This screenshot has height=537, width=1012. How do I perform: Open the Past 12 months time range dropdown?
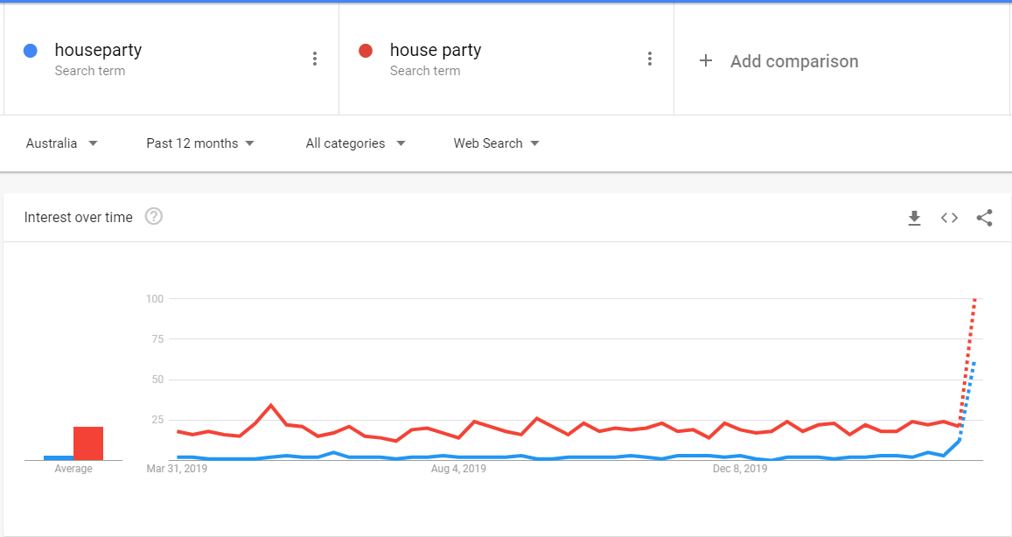(200, 143)
